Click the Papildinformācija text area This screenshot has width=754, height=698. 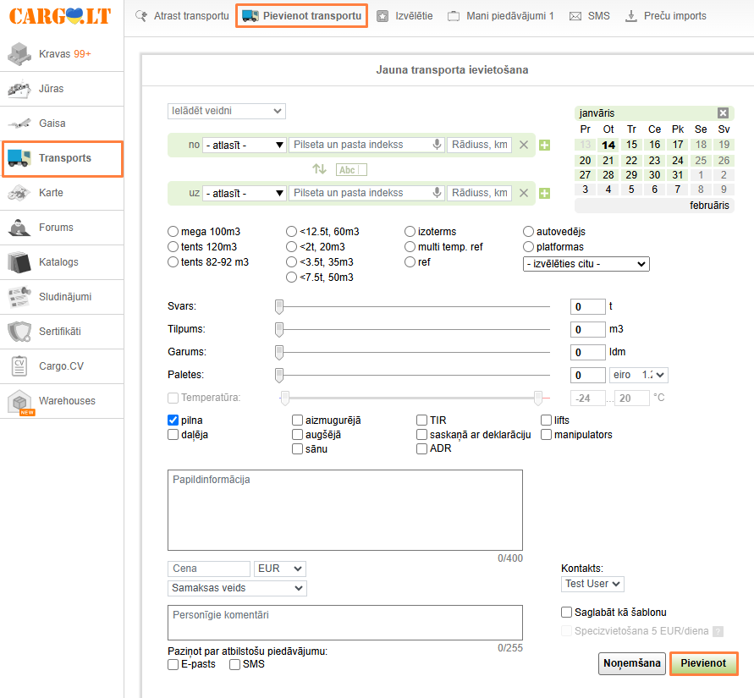click(344, 508)
